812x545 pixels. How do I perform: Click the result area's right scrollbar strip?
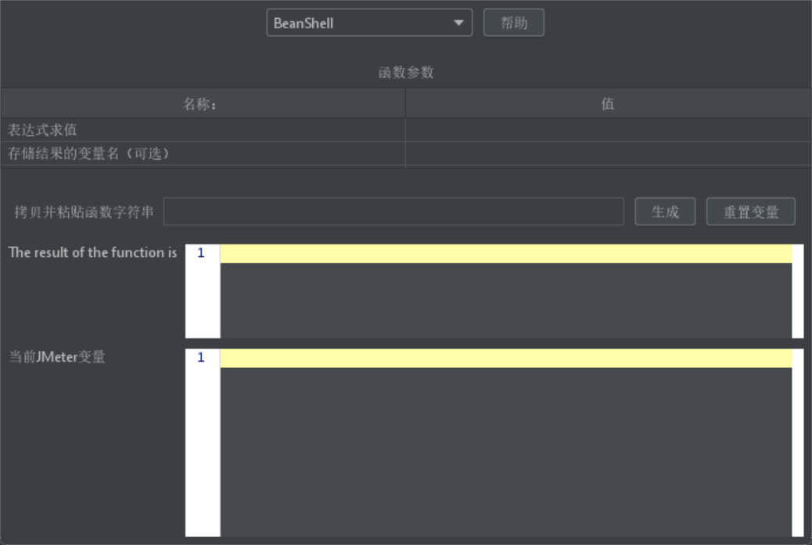pos(798,291)
